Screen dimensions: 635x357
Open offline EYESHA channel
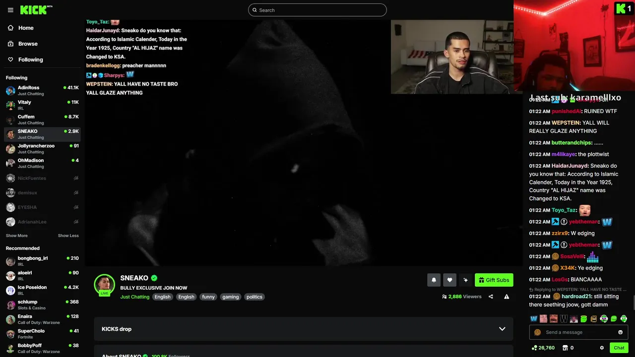42,207
